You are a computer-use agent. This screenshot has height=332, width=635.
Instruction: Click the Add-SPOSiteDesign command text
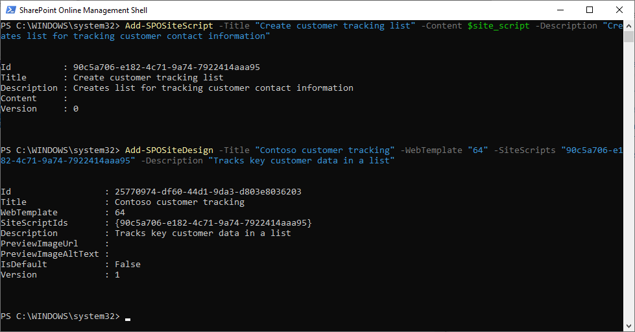[169, 150]
